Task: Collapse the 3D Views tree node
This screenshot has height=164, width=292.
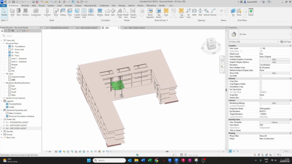Action: point(4,74)
